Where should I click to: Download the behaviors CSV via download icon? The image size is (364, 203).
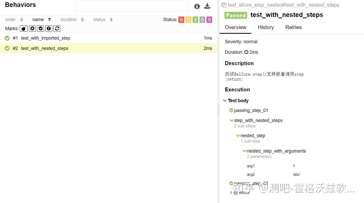207,6
